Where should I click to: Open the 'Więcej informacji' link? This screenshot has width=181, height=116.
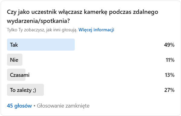pos(96,30)
